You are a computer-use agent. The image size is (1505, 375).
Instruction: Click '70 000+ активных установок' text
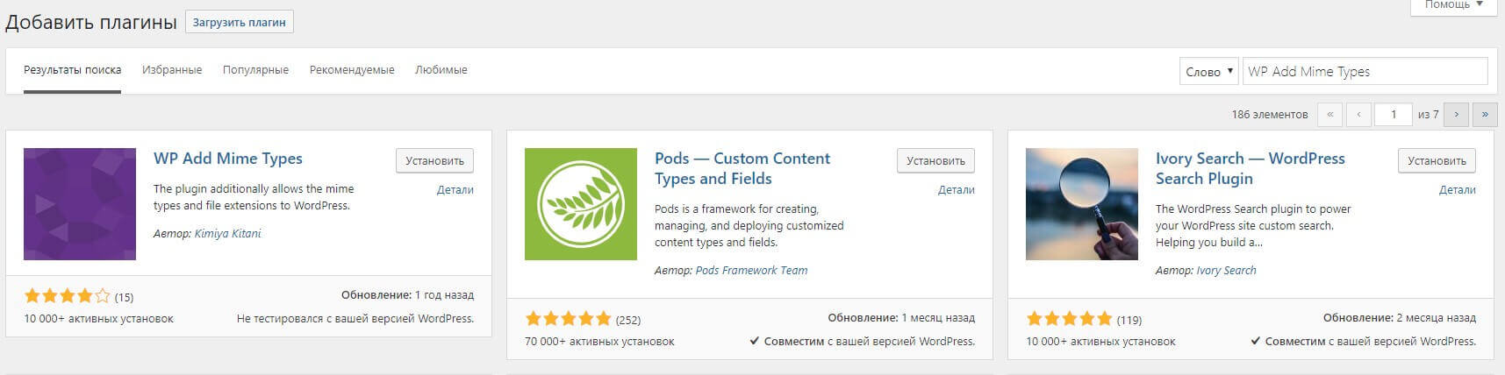coord(599,342)
